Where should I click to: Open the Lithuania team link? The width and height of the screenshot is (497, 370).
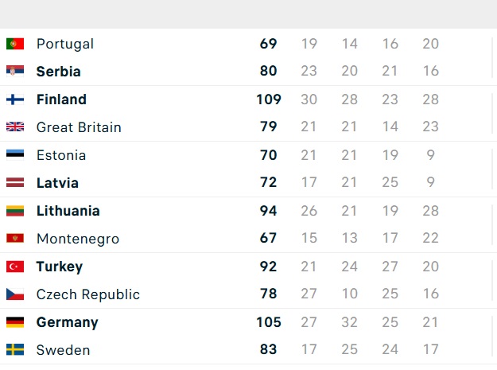68,211
